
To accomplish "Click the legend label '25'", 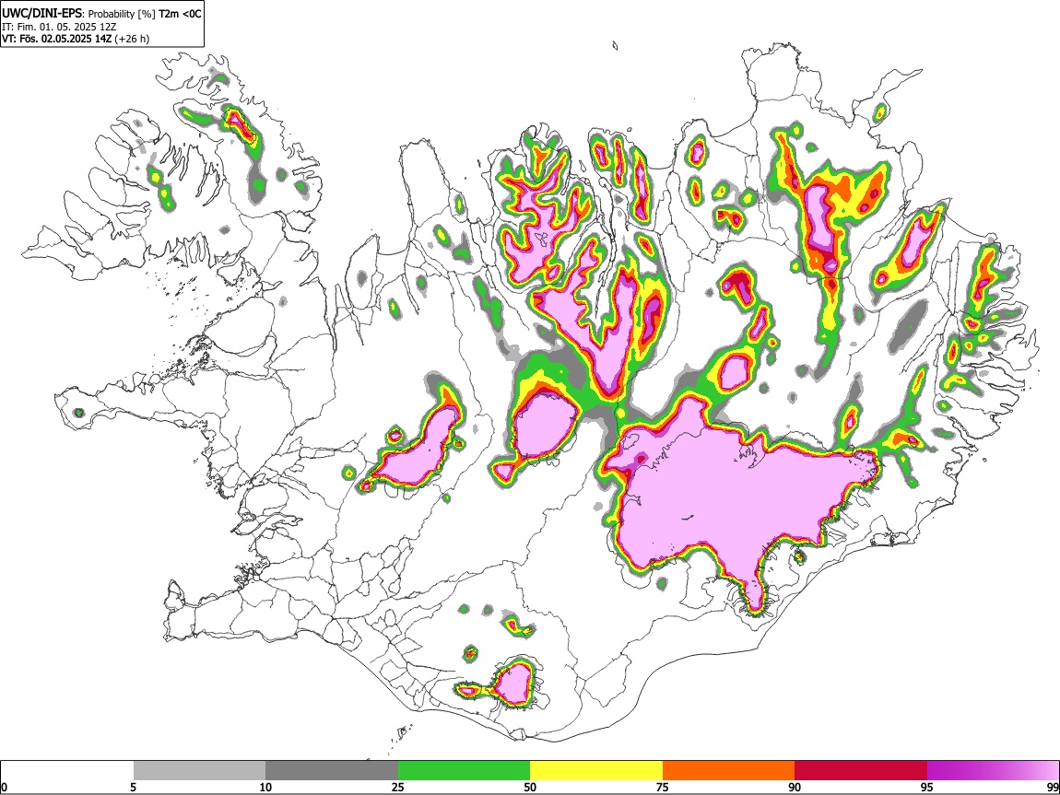I will pyautogui.click(x=398, y=787).
